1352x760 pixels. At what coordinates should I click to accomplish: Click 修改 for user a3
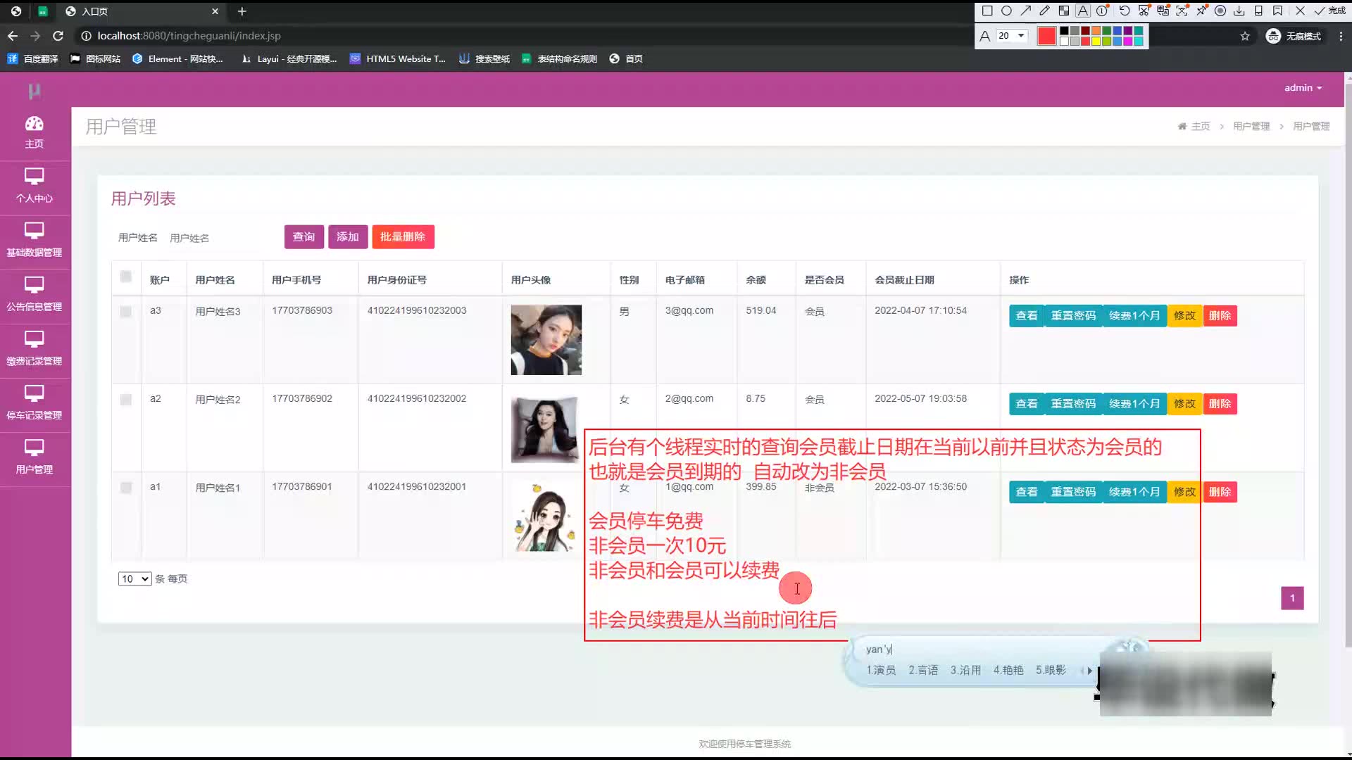(x=1184, y=316)
